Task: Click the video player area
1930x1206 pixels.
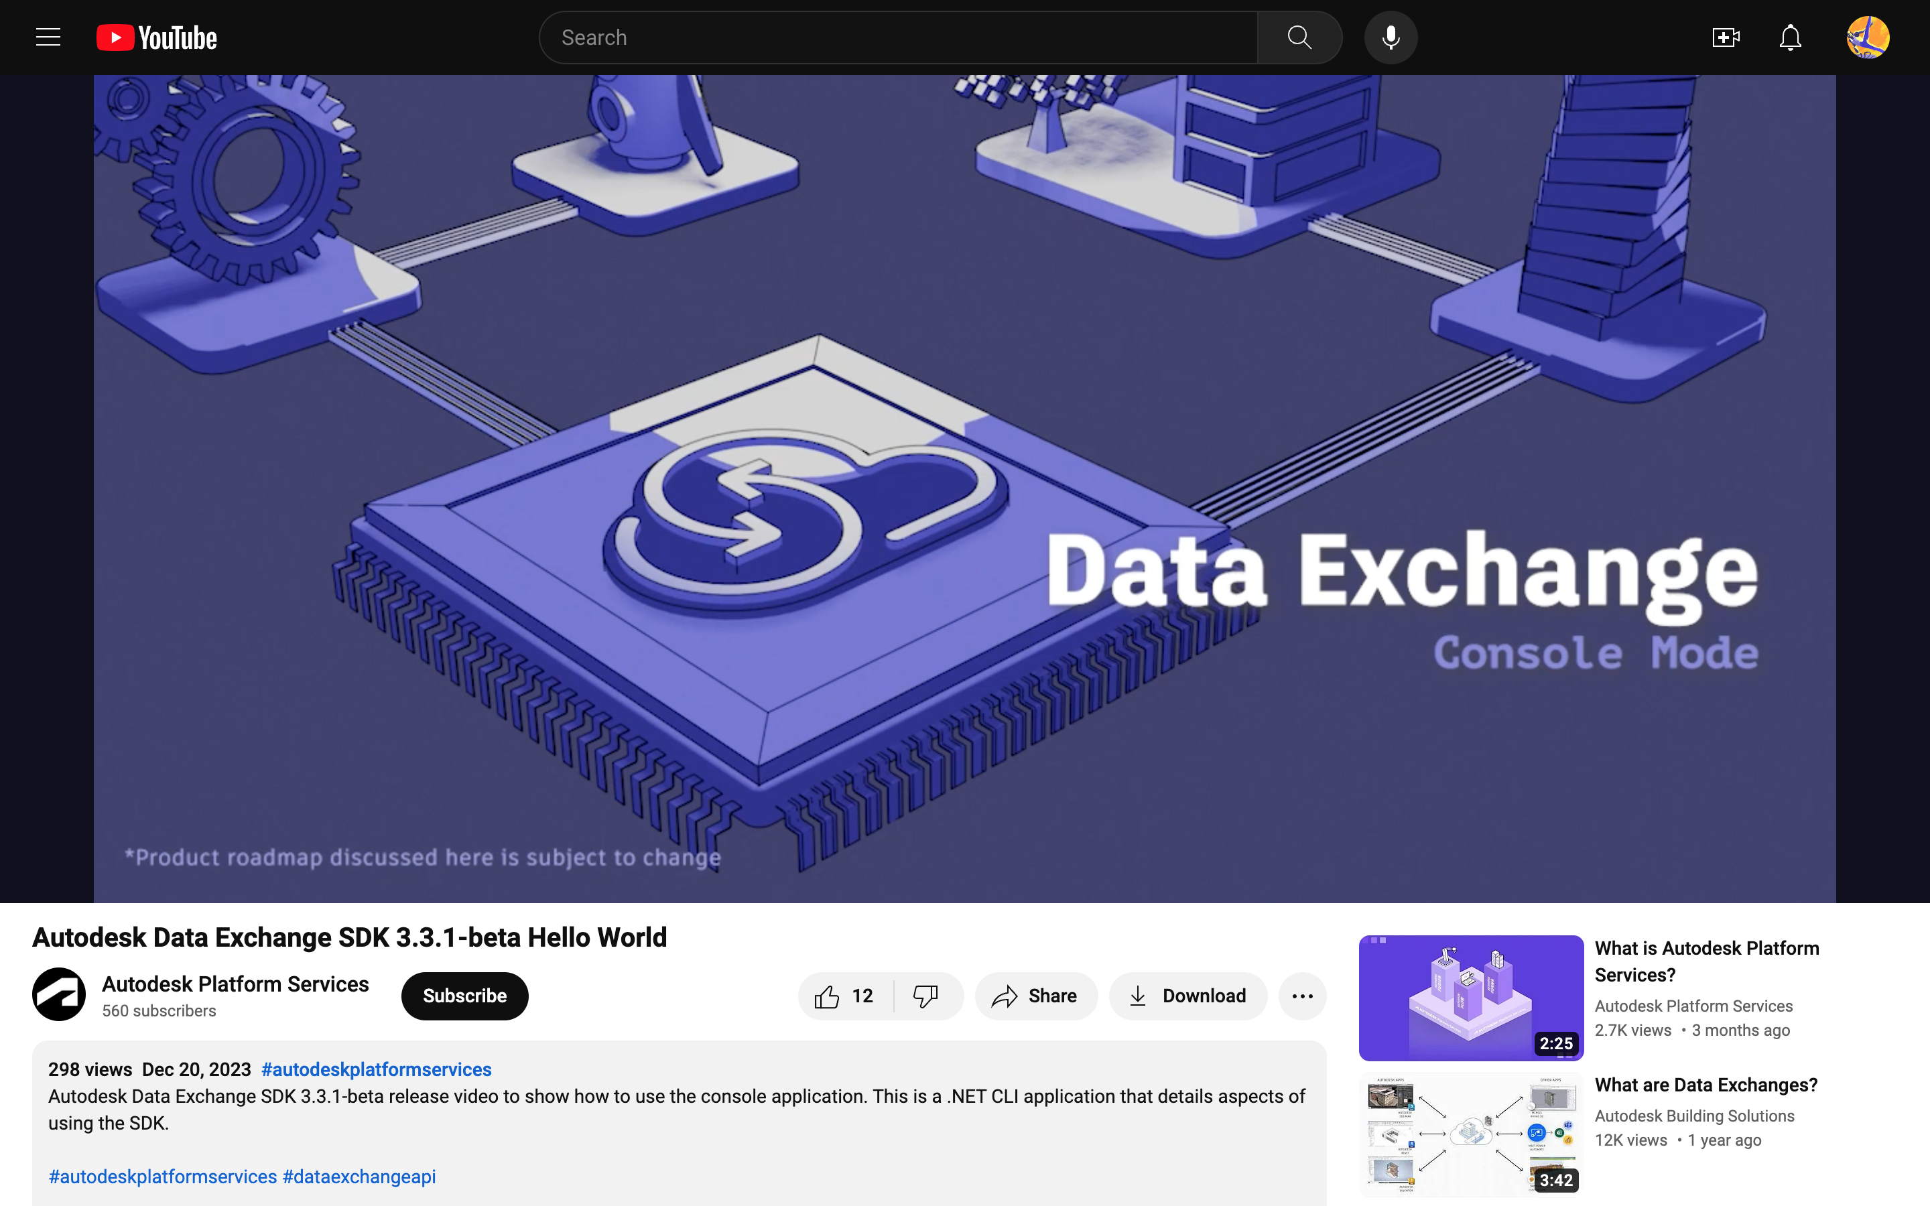Action: coord(964,489)
